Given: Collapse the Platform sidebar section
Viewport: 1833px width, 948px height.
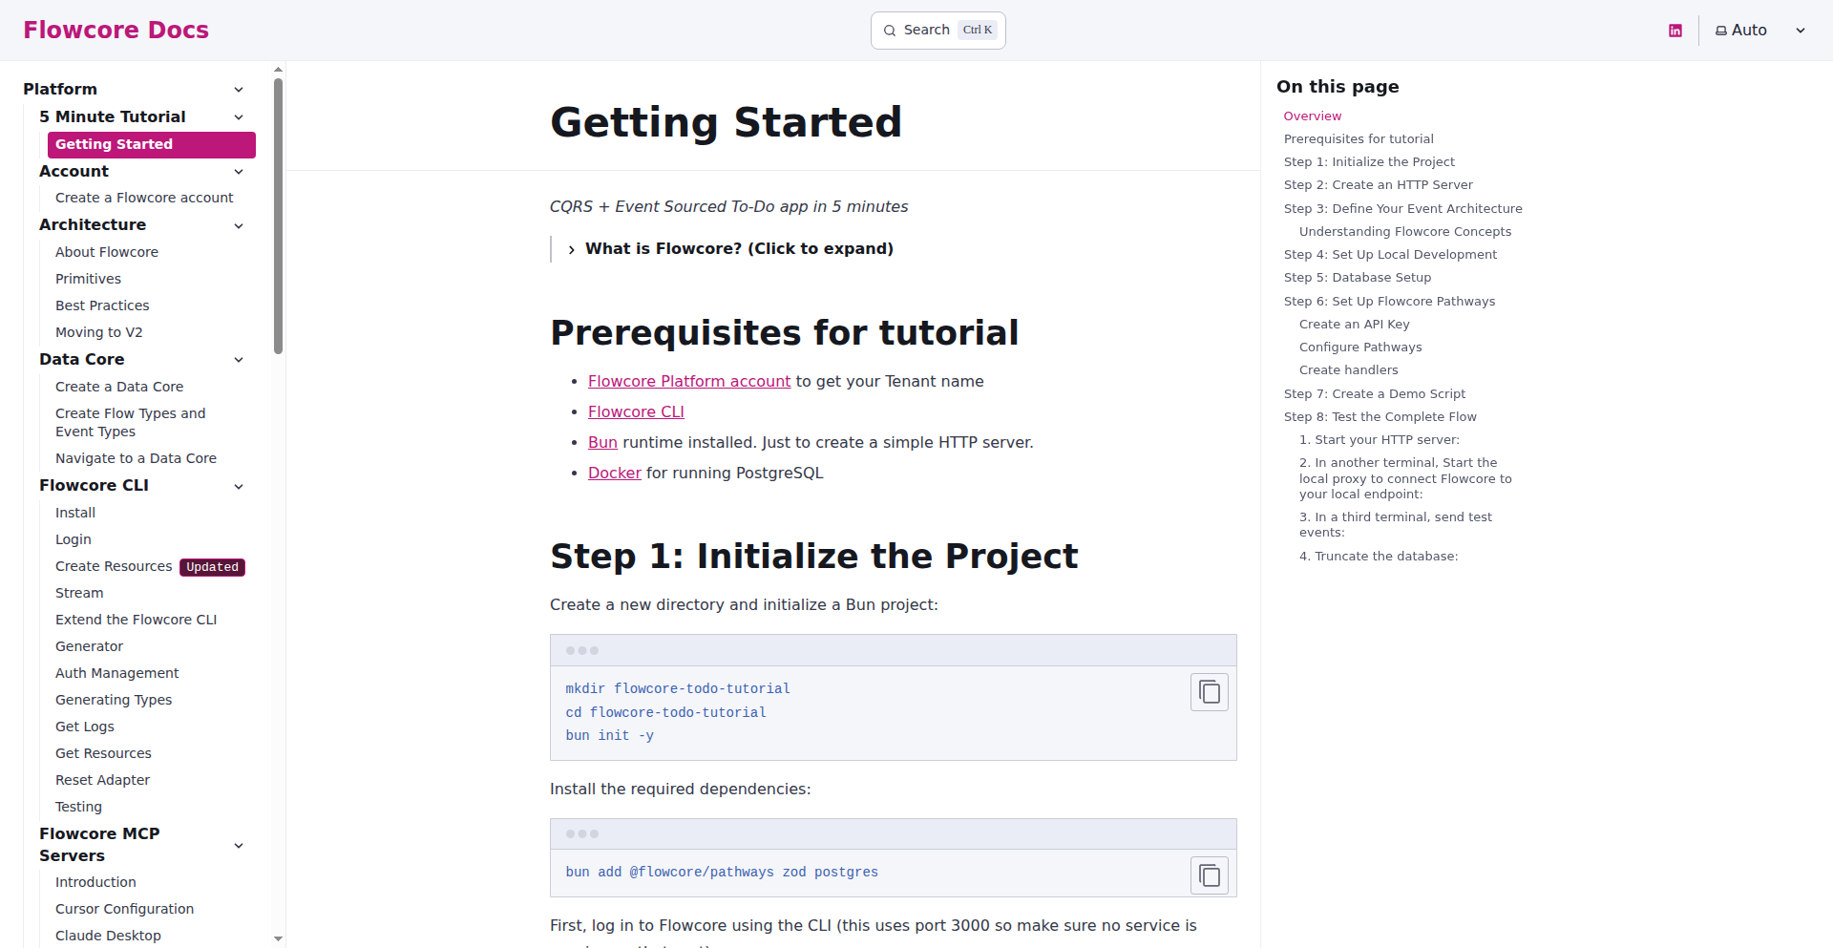Looking at the screenshot, I should pos(239,90).
